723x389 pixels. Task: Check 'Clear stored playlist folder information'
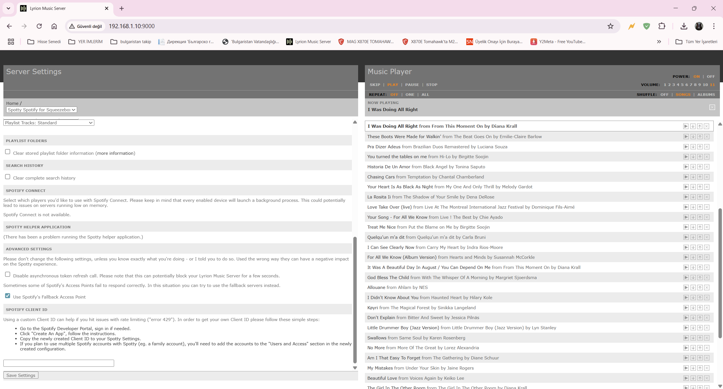point(8,152)
